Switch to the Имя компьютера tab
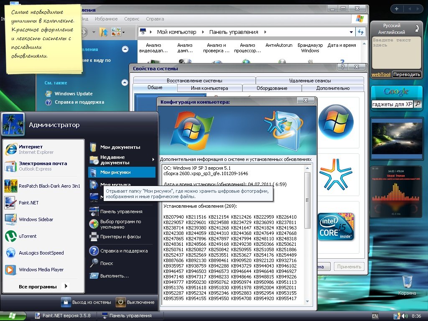 (x=210, y=88)
